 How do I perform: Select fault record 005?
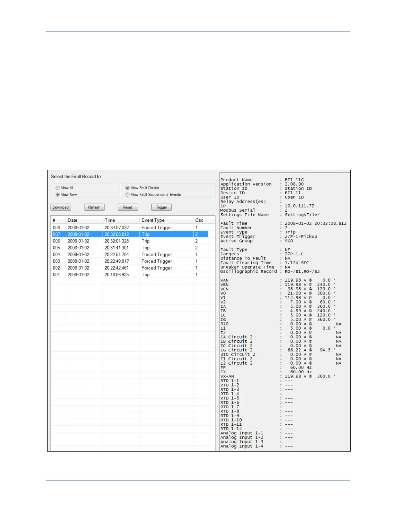130,248
